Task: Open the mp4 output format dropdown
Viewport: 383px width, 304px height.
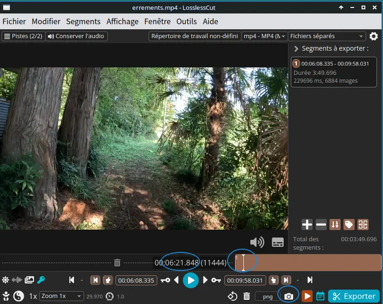Action: tap(264, 36)
